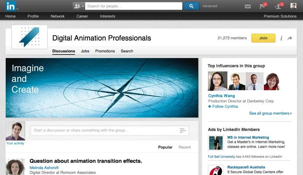
Task: Click the group logo image
Action: point(29,37)
